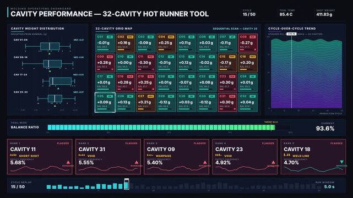Open the Rank 5 Cavity 18 card

pyautogui.click(x=313, y=157)
